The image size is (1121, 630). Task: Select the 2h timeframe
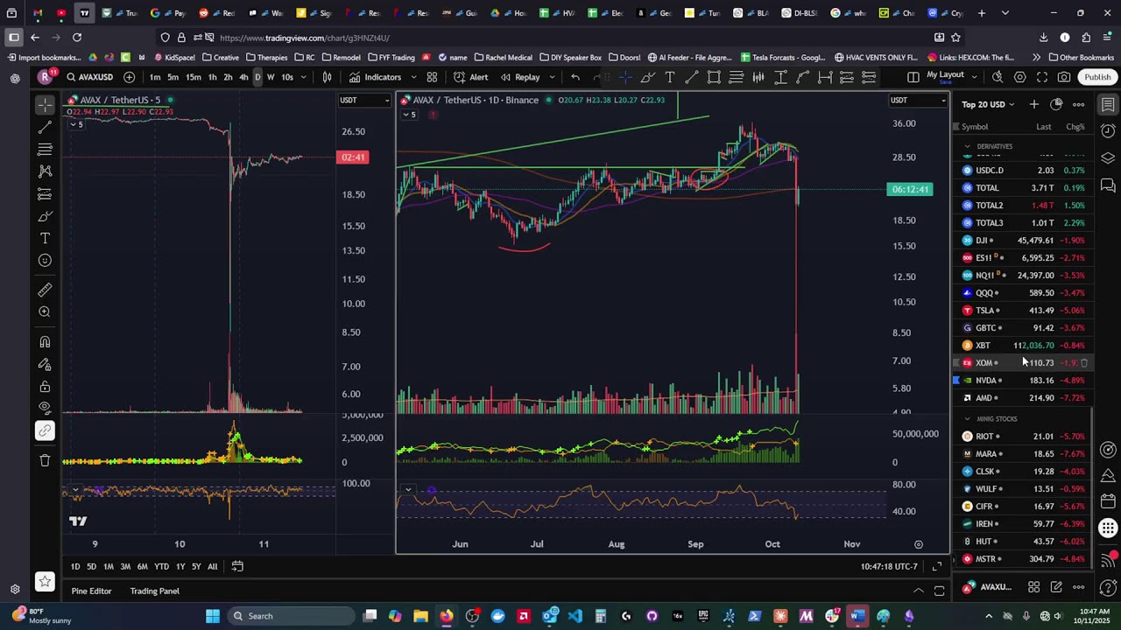(x=228, y=77)
